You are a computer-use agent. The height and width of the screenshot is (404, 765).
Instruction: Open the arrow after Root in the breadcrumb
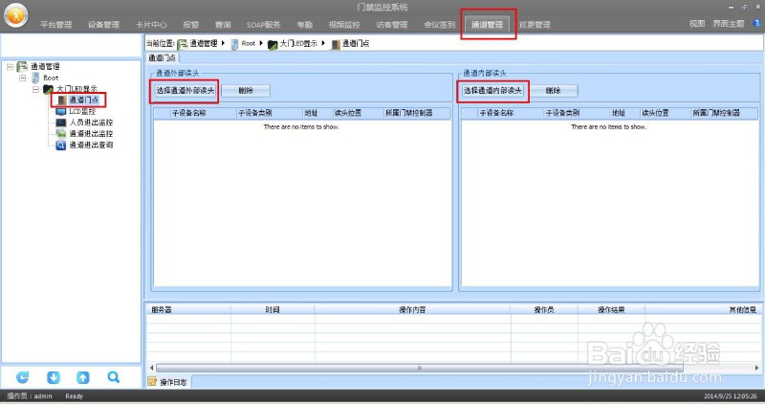pyautogui.click(x=261, y=43)
